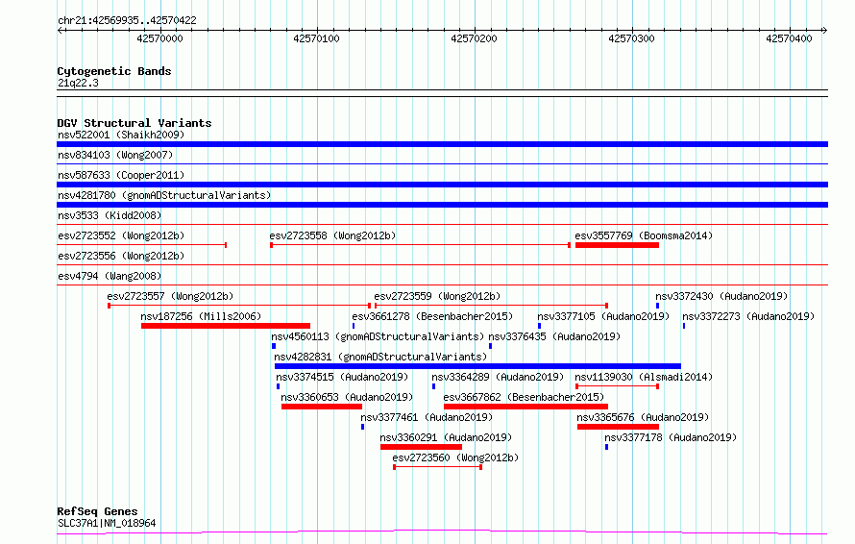The height and width of the screenshot is (544, 855).
Task: Open nsv4281780 (gnomADStructuralVariants) label at track top
Action: [x=164, y=195]
